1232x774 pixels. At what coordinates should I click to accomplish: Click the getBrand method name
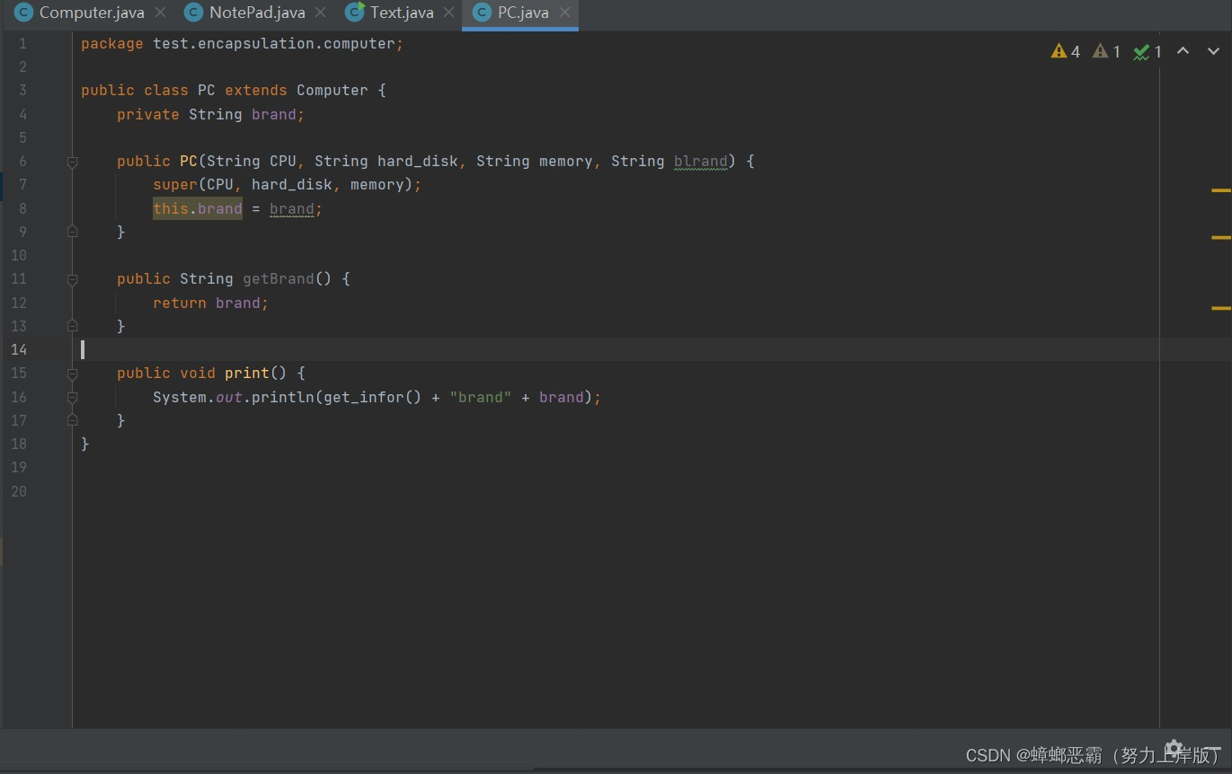pos(279,279)
